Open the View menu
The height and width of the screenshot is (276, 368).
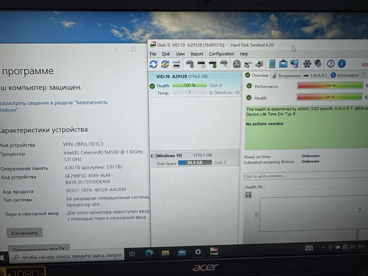click(180, 54)
